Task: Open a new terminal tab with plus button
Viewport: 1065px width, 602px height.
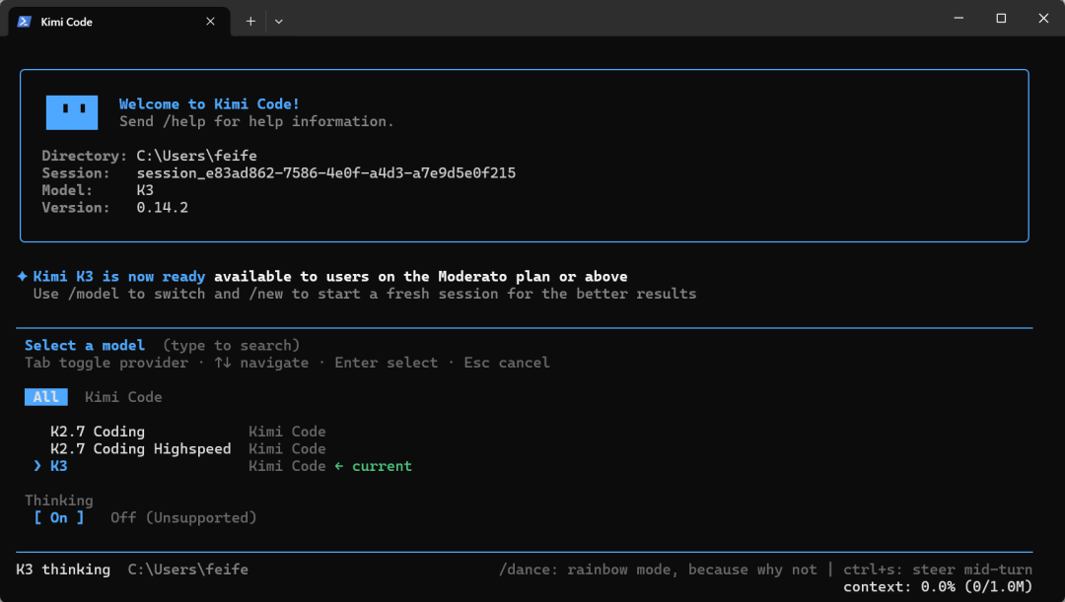Action: click(x=250, y=22)
